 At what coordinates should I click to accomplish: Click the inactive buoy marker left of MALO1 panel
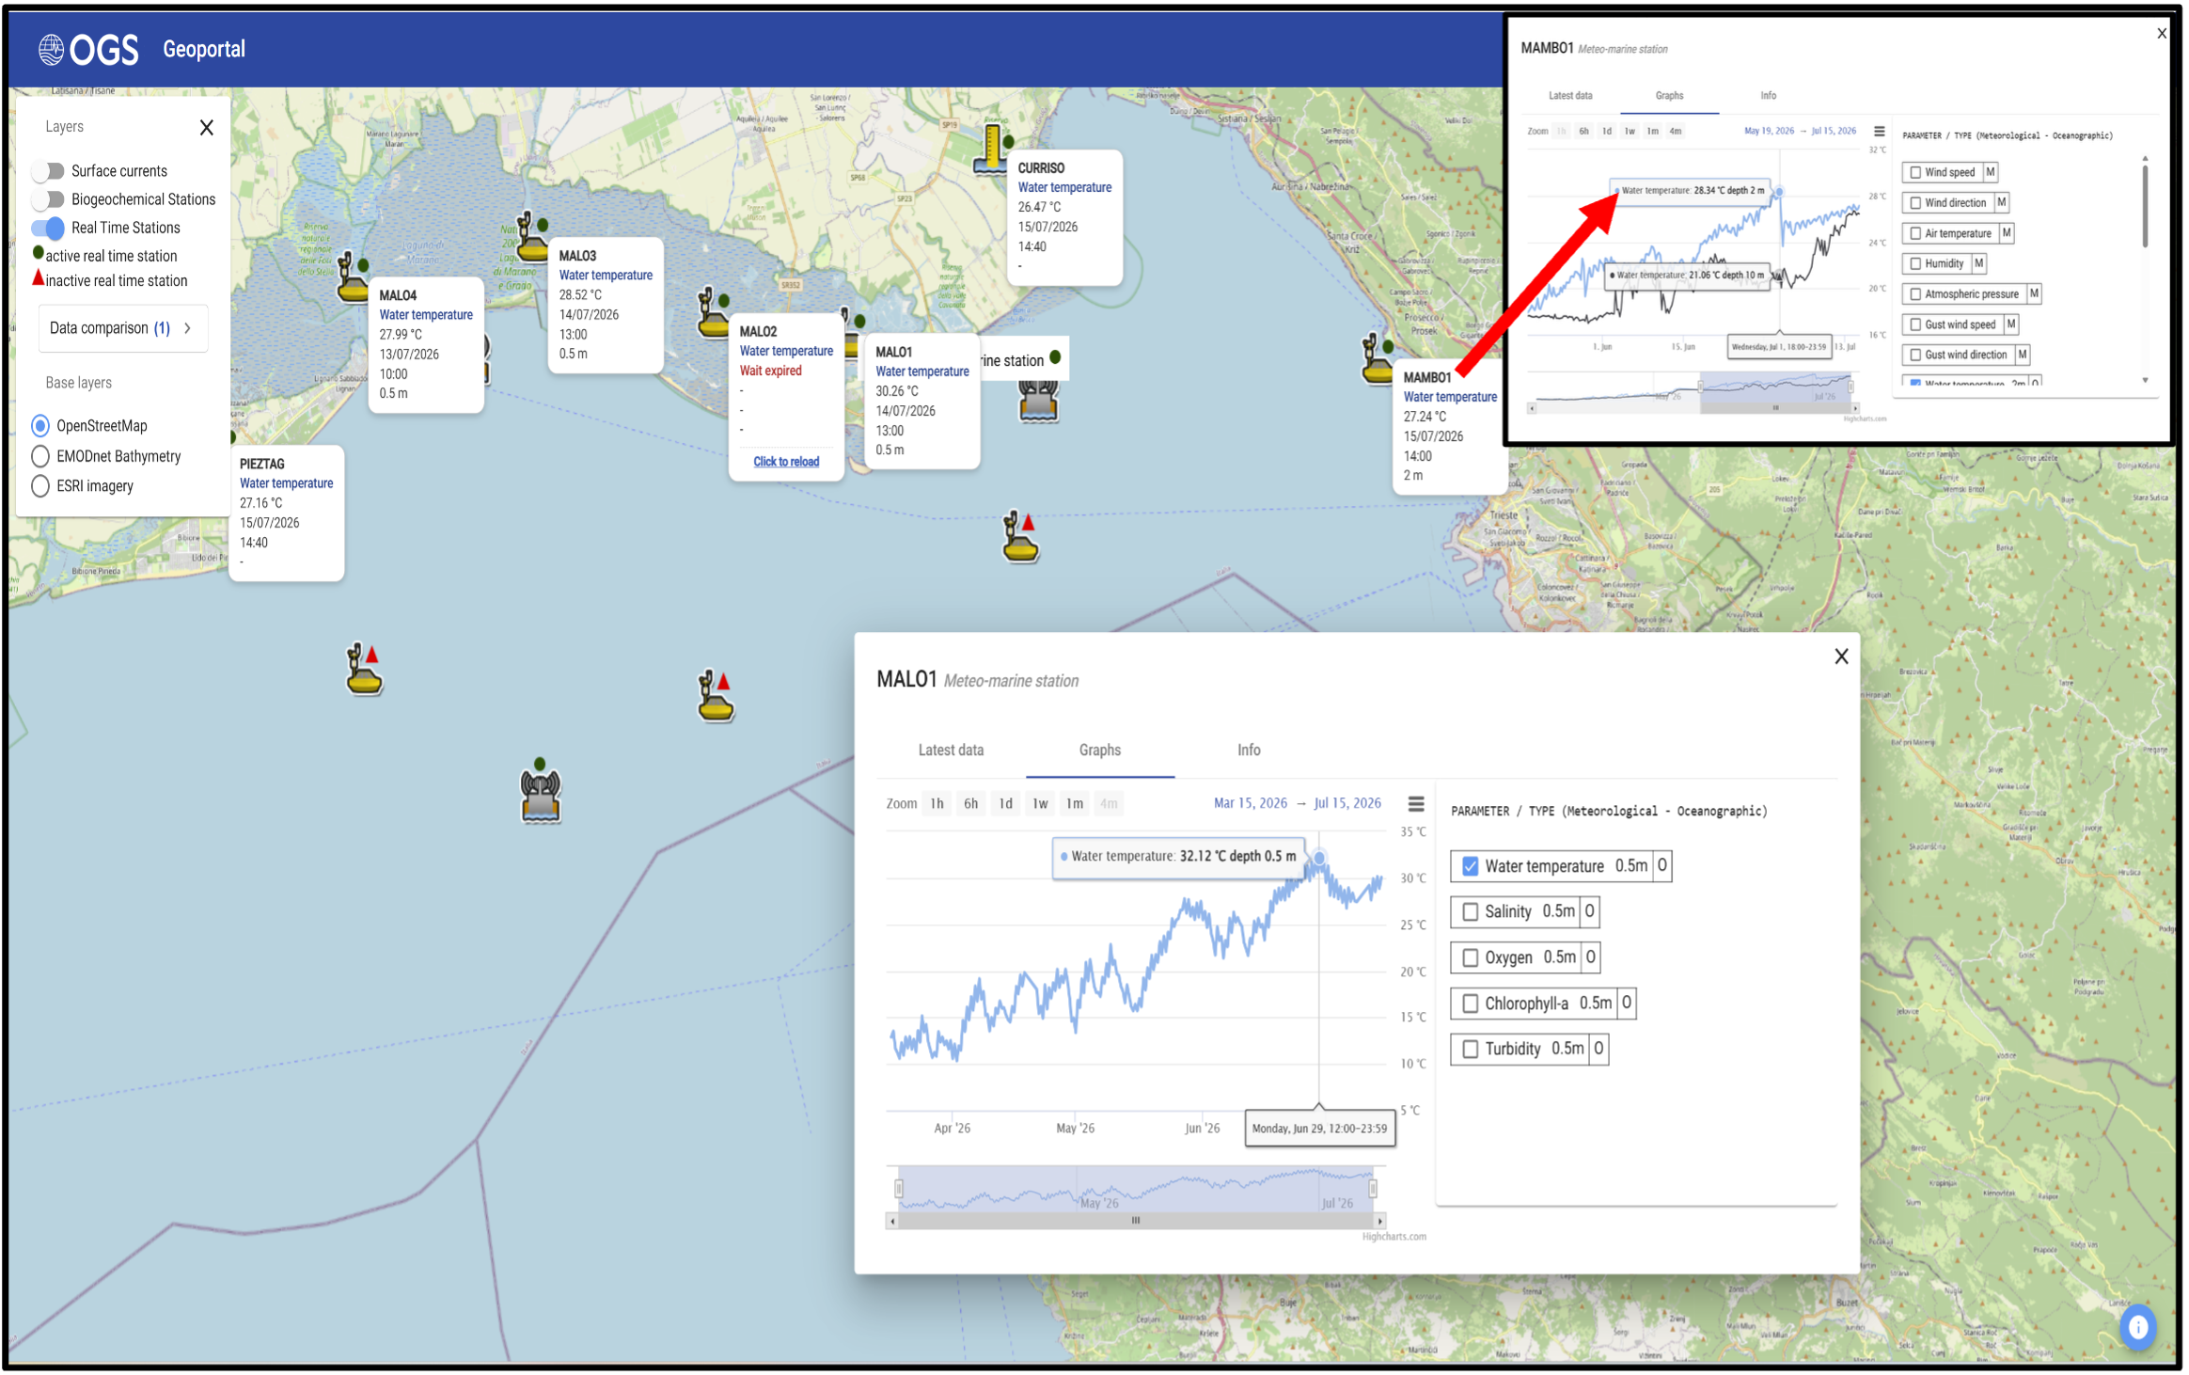point(716,695)
